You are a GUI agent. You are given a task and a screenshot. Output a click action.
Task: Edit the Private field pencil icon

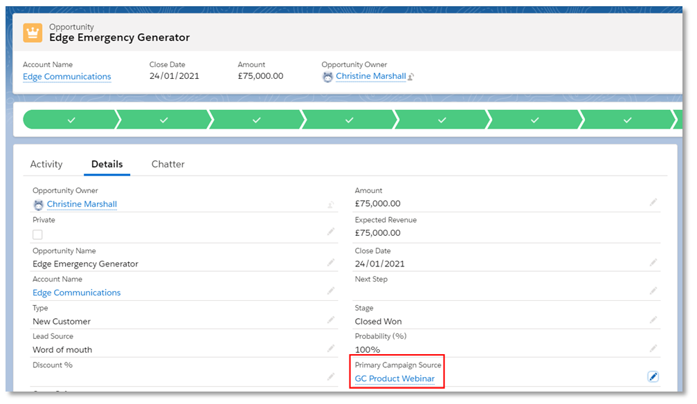pos(331,232)
